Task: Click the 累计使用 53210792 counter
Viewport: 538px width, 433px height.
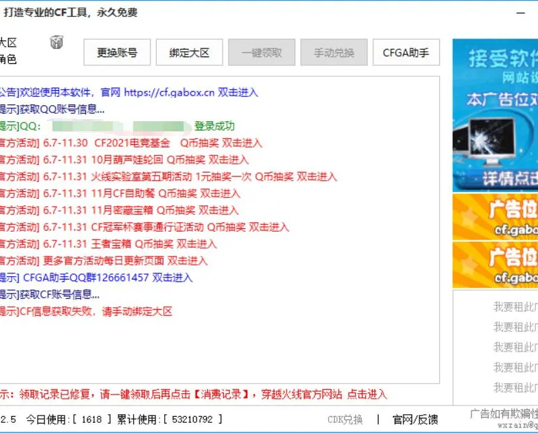Action: pyautogui.click(x=169, y=420)
